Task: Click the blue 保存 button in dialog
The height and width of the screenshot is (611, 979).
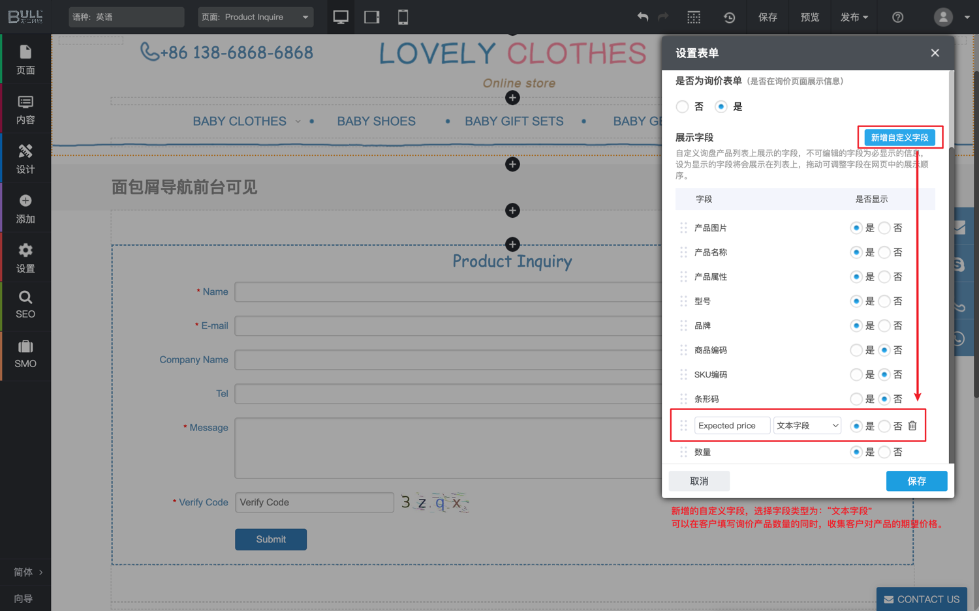Action: 916,481
